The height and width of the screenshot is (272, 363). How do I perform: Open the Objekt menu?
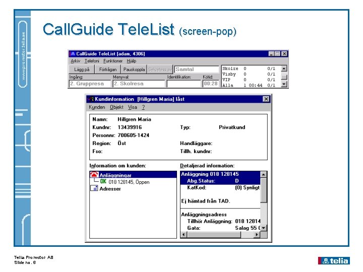[116, 107]
